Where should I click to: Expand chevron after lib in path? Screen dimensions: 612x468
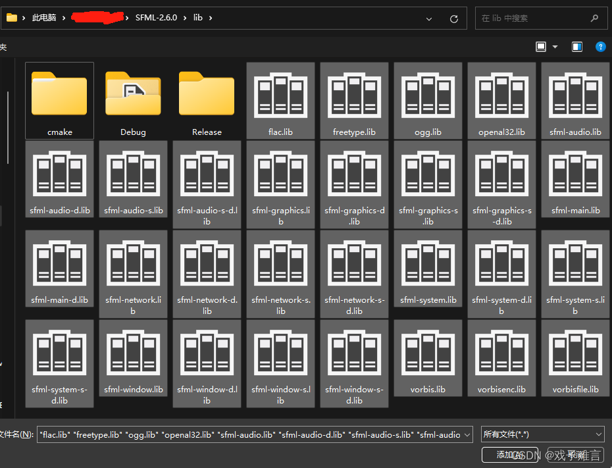[211, 18]
